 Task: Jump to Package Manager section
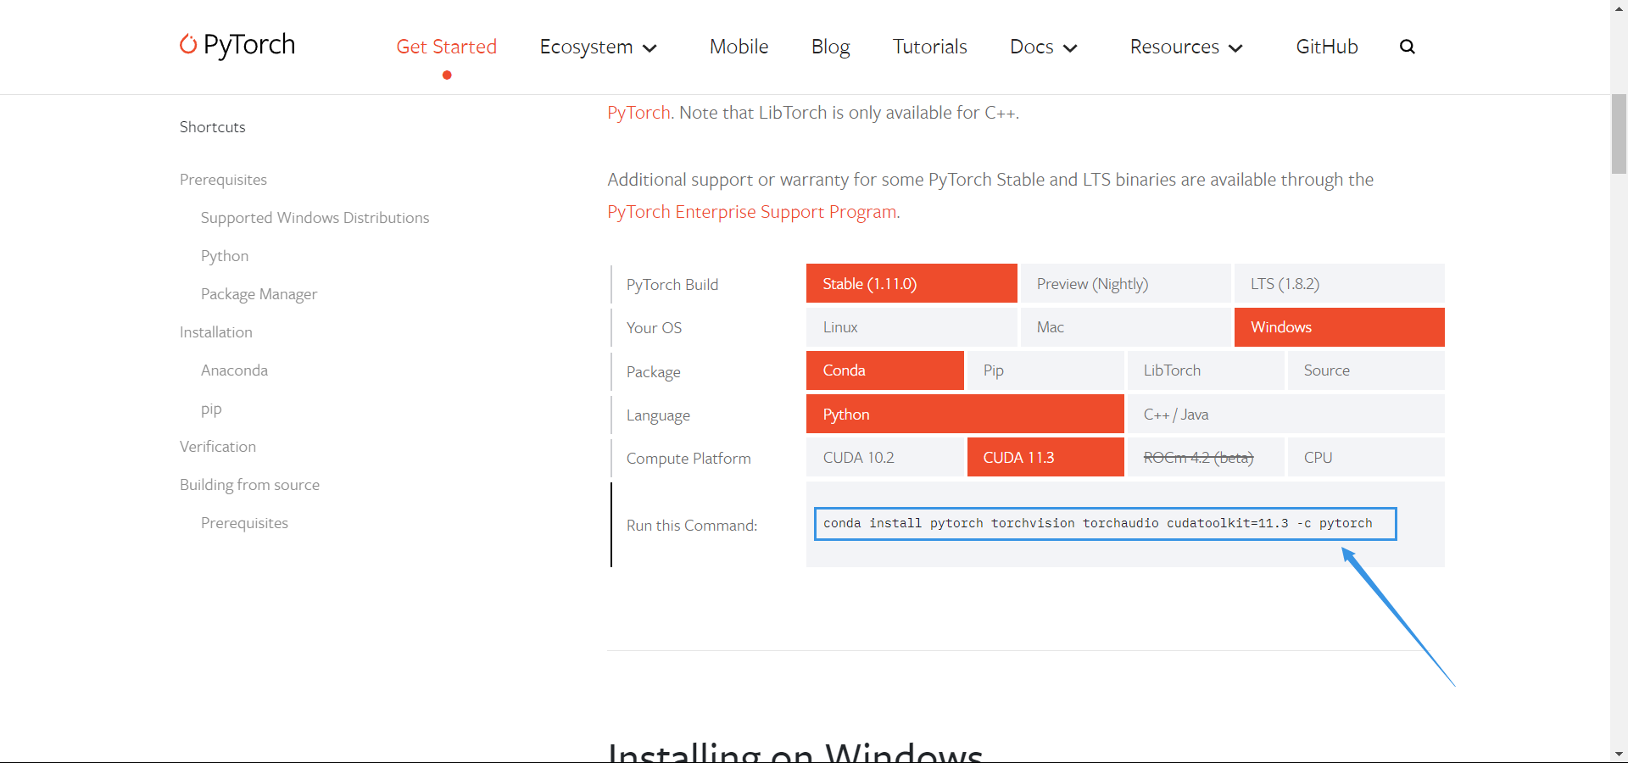259,294
